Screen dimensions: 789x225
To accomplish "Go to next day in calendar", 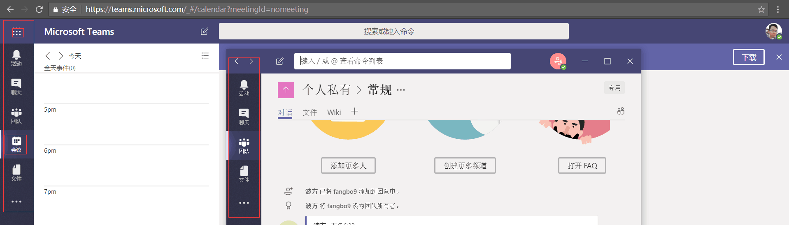I will (61, 56).
